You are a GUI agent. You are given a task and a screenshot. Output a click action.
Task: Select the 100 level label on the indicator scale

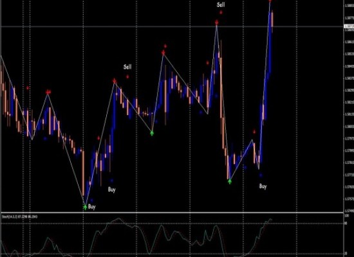click(346, 216)
